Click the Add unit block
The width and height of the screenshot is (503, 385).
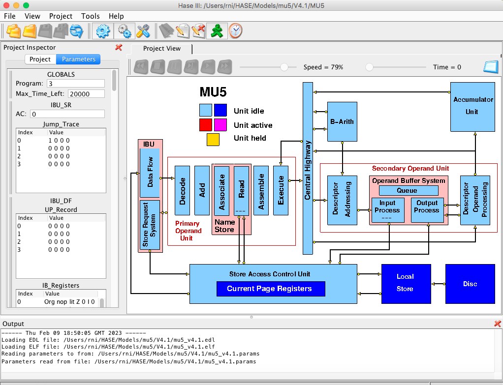pos(202,190)
